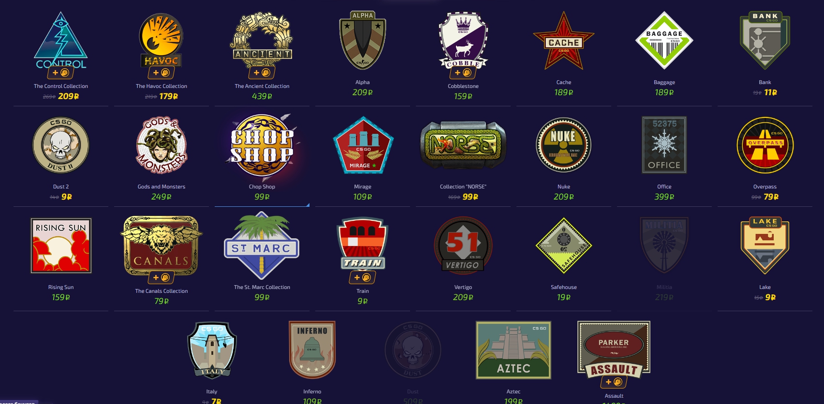Open the Gods and Monsters medusa icon
Viewport: 824px width, 404px height.
162,145
